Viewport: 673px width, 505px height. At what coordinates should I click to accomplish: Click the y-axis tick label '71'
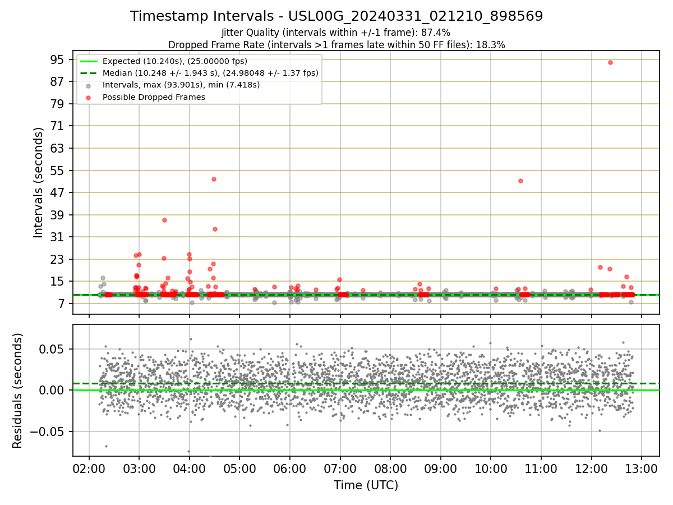click(58, 126)
